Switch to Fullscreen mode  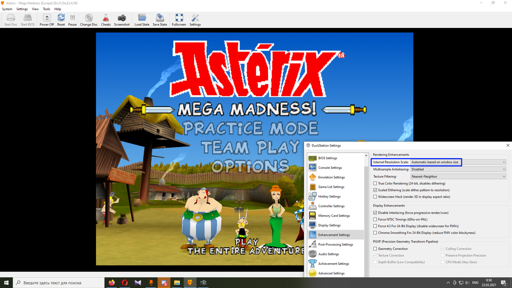pos(179,20)
